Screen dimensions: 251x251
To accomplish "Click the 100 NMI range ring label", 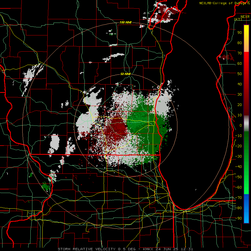I will coord(126,22).
